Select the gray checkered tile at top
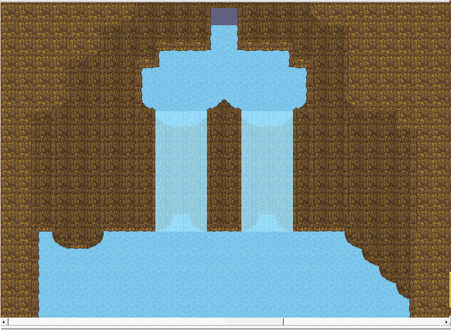 click(224, 16)
